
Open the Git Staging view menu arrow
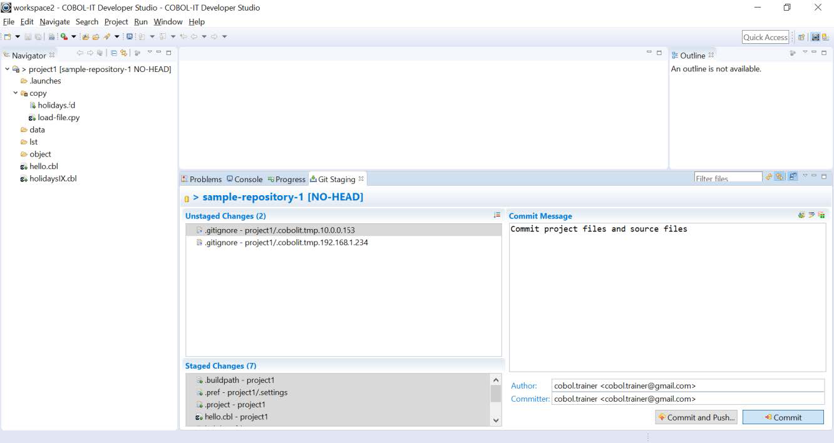click(x=805, y=176)
